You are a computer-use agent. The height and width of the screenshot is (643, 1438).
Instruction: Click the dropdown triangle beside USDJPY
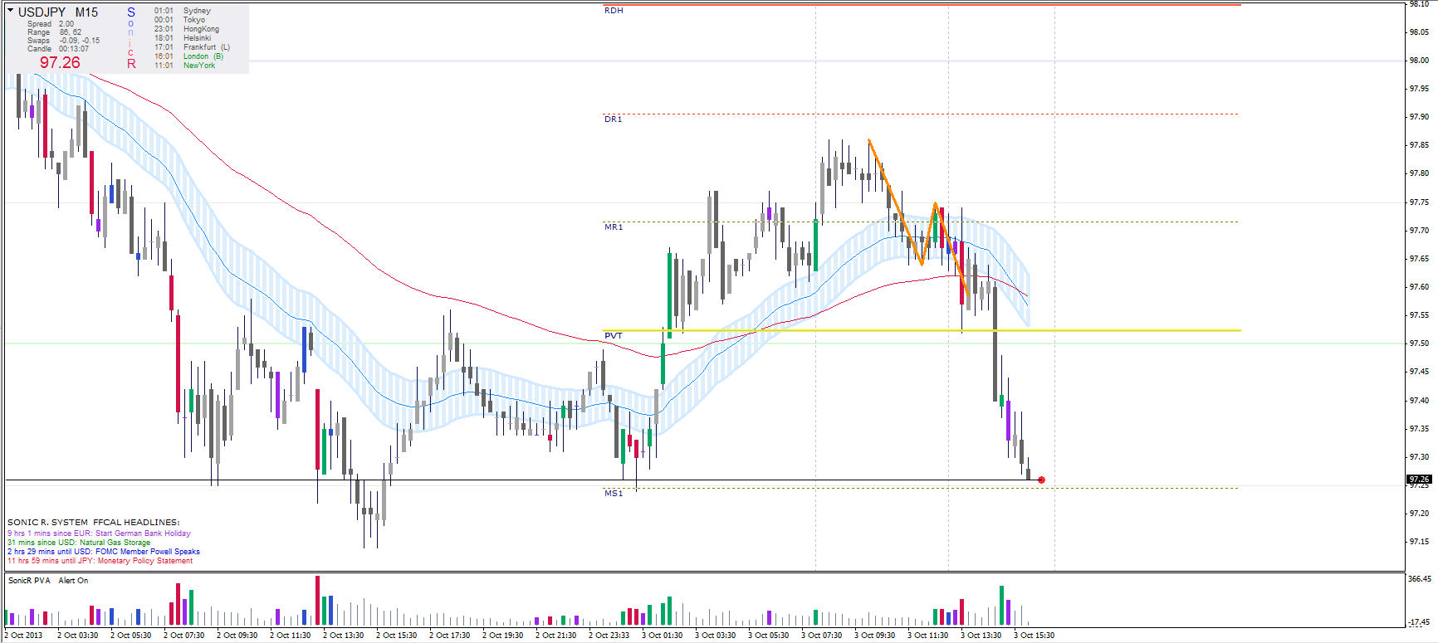tap(10, 11)
